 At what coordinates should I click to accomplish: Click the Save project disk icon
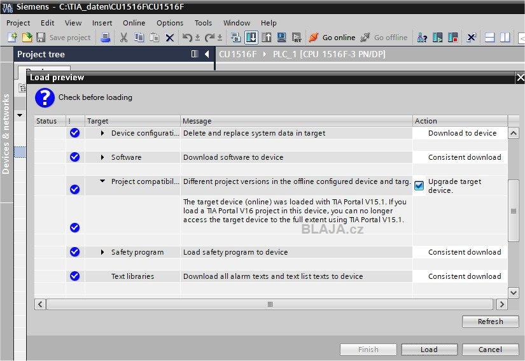click(41, 37)
